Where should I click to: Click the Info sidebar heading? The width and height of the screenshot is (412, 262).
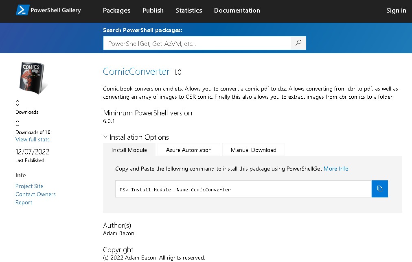[x=20, y=175]
